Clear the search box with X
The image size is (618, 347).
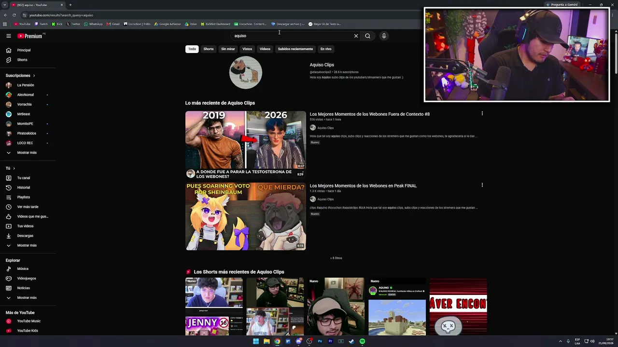pyautogui.click(x=356, y=36)
